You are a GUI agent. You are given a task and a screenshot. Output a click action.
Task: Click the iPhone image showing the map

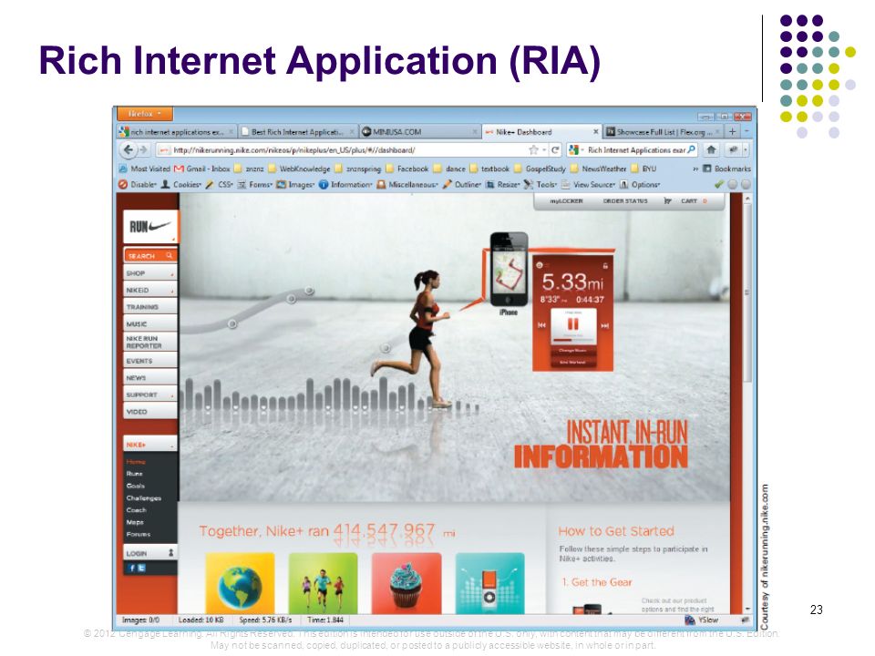(x=509, y=269)
